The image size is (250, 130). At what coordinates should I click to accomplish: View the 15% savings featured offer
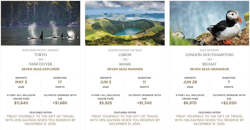tap(209, 120)
